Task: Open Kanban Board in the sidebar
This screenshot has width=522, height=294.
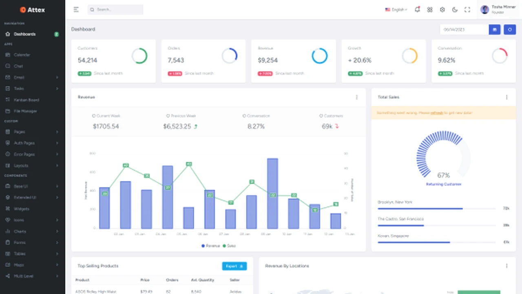Action: (x=32, y=100)
